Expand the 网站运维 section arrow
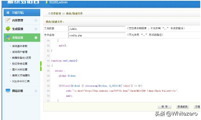 36,91
